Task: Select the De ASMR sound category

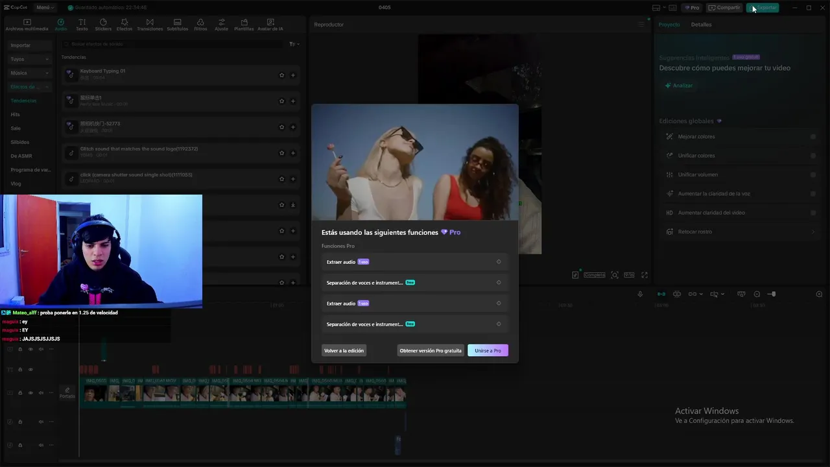Action: click(21, 156)
